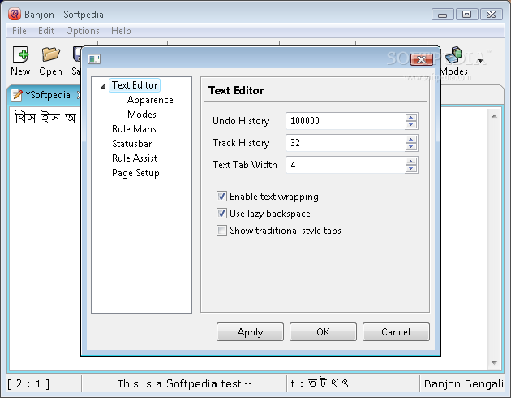Viewport: 511px width, 398px height.
Task: Click the OK button
Action: click(x=323, y=332)
